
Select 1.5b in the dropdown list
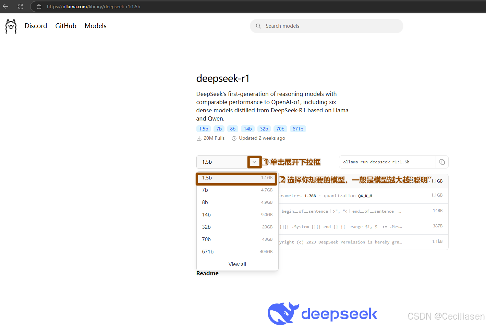pos(237,178)
